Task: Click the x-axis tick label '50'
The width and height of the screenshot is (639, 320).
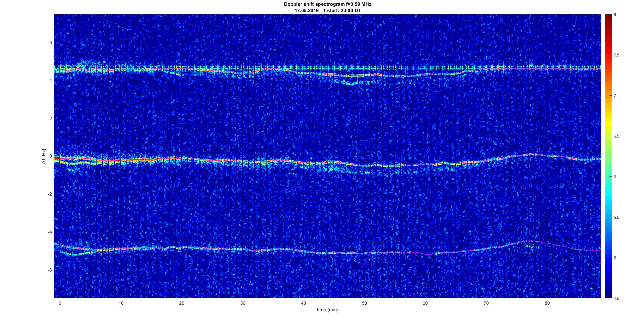Action: [x=364, y=303]
